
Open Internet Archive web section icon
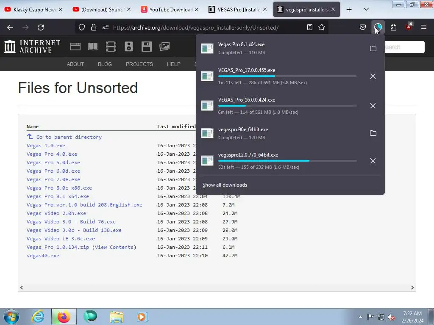coord(75,47)
